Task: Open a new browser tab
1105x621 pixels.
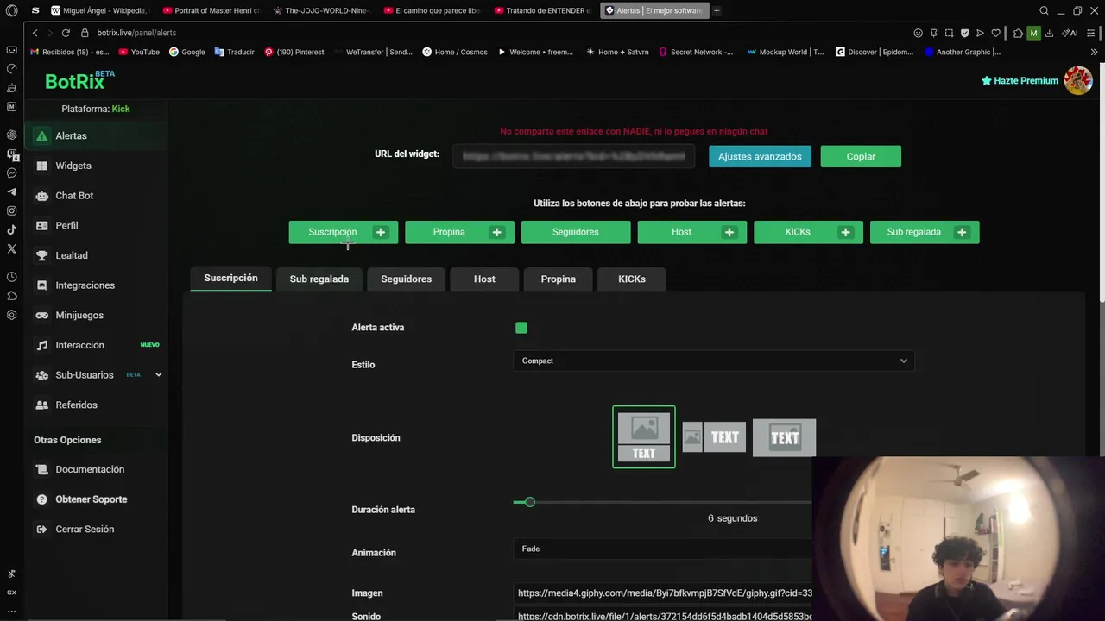Action: [x=717, y=10]
